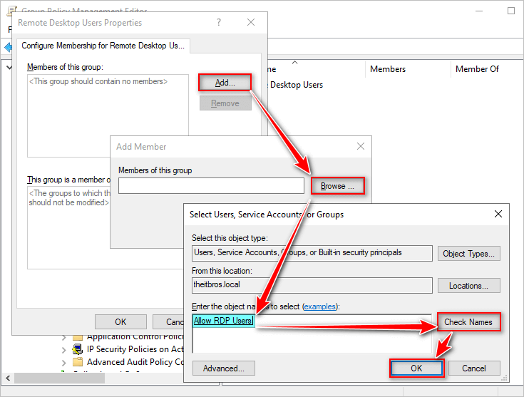
Task: Expand the Application Control Policies node
Action: coord(63,336)
